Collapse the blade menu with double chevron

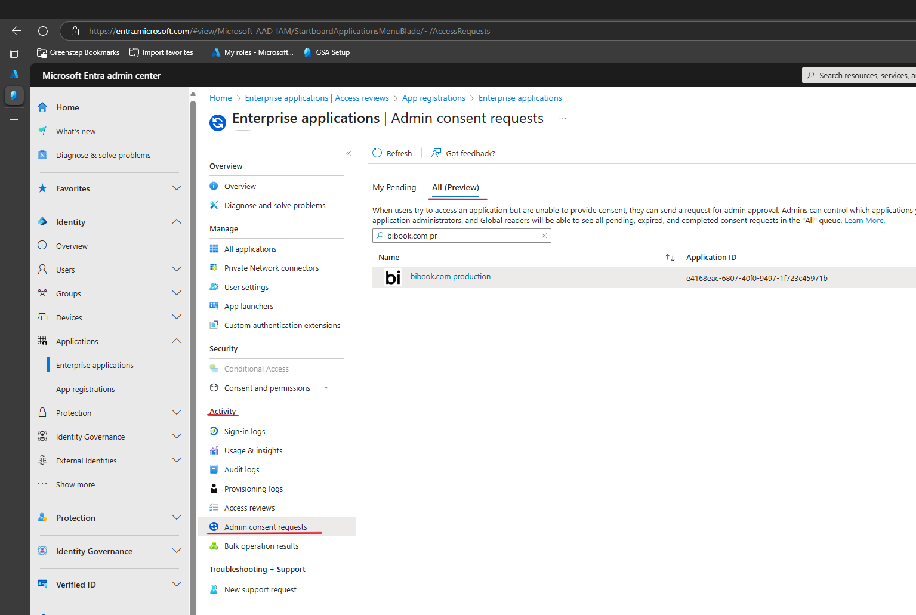pos(348,153)
